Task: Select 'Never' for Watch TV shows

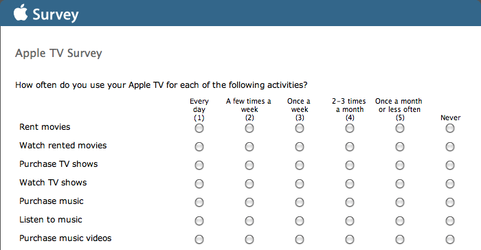Action: tap(450, 184)
